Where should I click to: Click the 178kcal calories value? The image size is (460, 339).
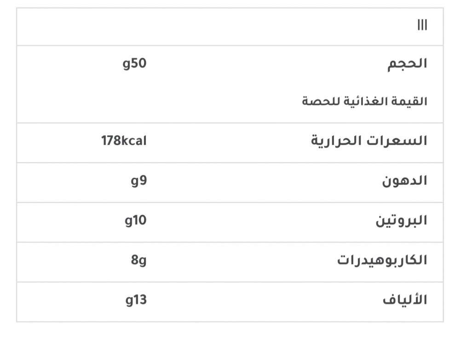tap(124, 141)
